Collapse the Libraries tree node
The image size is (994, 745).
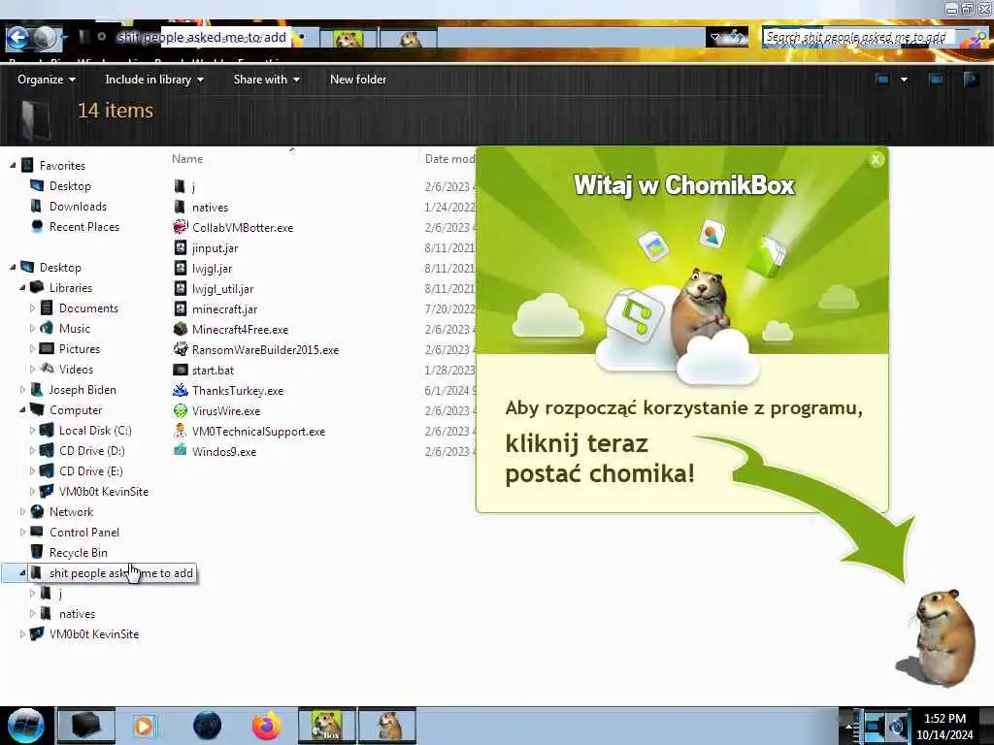point(23,287)
